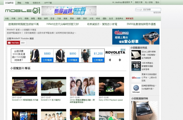Select 影音 in the category bar

pyautogui.click(x=52, y=19)
